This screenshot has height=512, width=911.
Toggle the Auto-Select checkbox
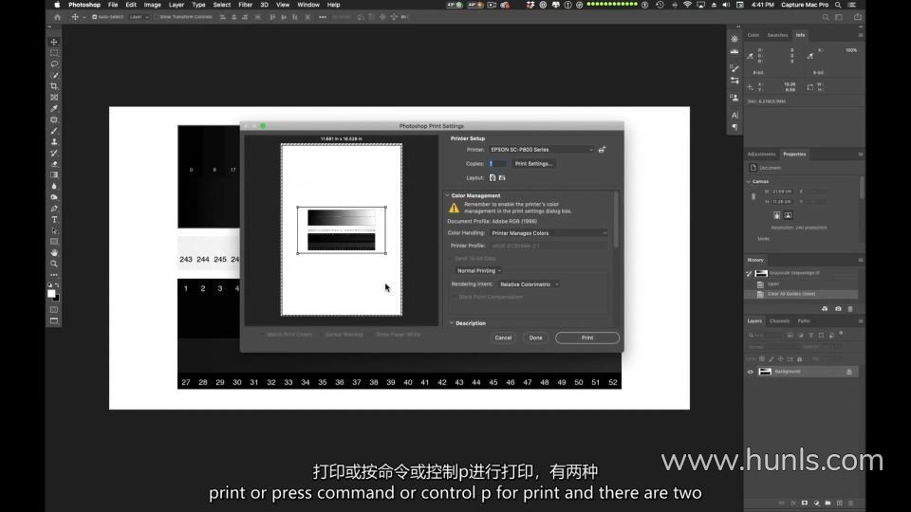click(x=95, y=17)
